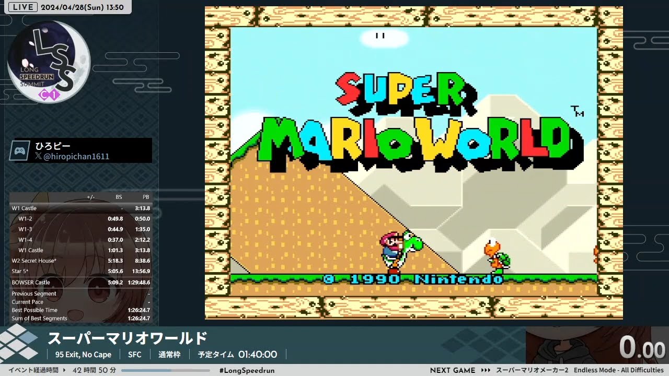
Task: Click the Previous Segment row
Action: (x=81, y=294)
